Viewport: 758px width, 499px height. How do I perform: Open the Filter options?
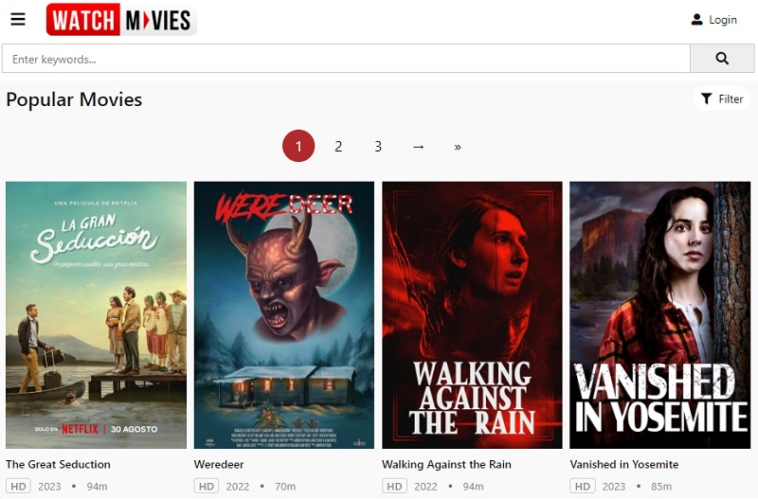point(721,99)
